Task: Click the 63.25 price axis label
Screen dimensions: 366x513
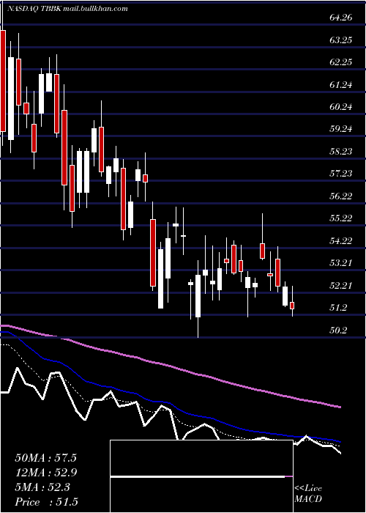Action: pos(341,40)
